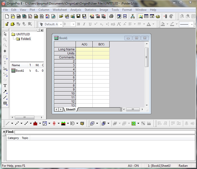Click the Book1 vertical scrollbar thumb

pos(147,57)
